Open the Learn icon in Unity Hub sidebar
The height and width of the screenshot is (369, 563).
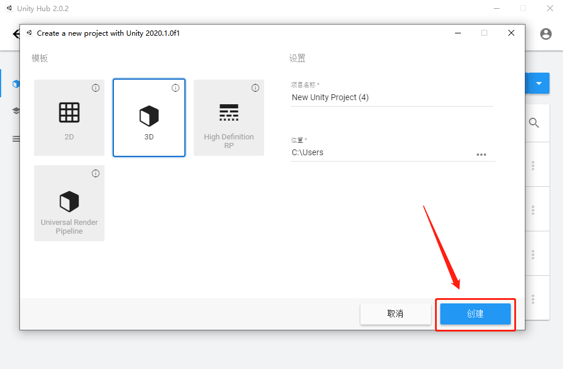tap(16, 111)
